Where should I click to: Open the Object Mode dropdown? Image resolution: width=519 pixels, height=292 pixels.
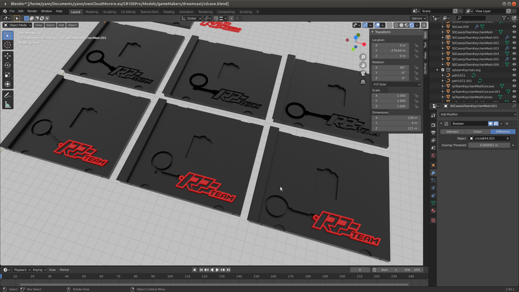[x=18, y=25]
